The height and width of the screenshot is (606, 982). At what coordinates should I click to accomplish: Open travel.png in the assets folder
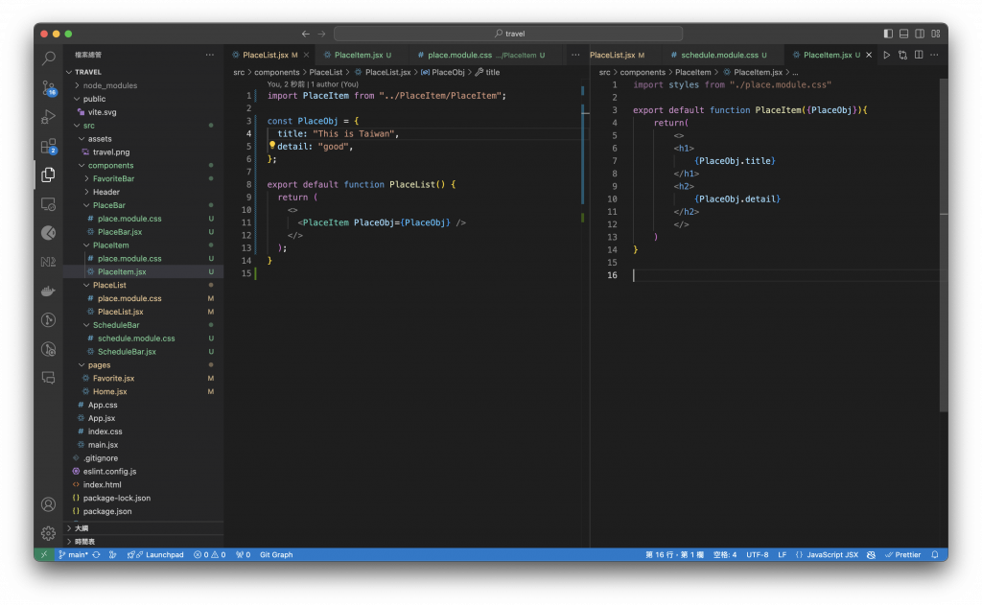(x=111, y=152)
